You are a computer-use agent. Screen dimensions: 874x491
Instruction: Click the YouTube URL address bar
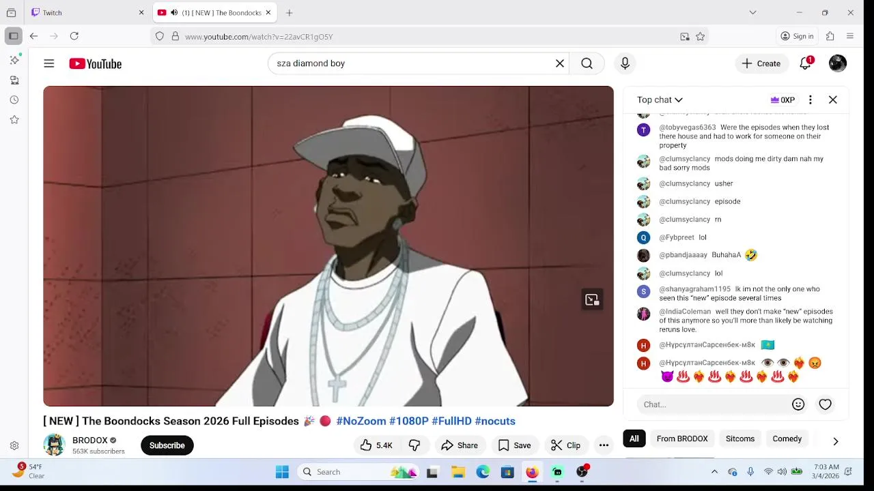tap(430, 37)
